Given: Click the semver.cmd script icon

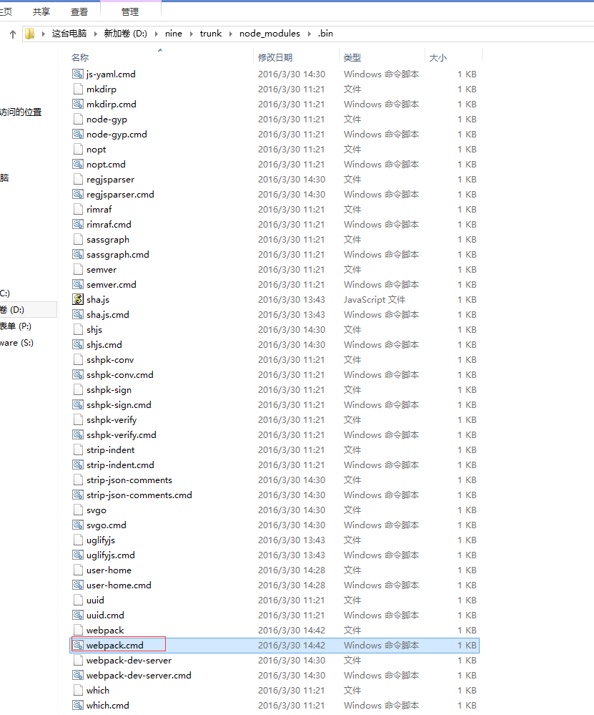Looking at the screenshot, I should [x=78, y=285].
